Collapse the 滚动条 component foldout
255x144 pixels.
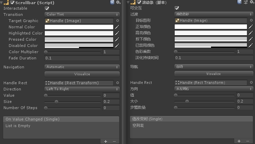(128, 2)
